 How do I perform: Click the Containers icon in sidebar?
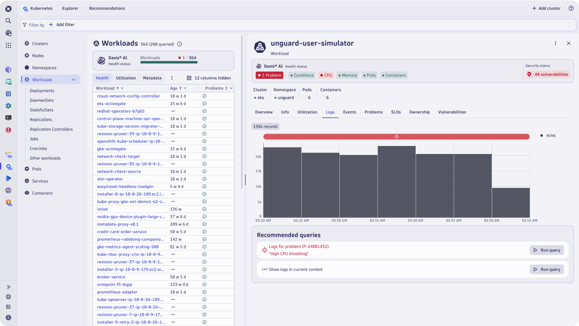[x=27, y=193]
